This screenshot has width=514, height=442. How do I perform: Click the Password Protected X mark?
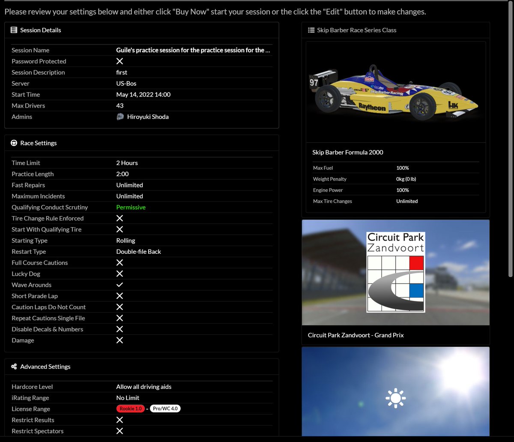pyautogui.click(x=120, y=61)
